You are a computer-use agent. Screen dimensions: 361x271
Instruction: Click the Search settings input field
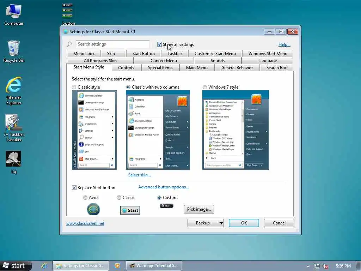tap(112, 44)
